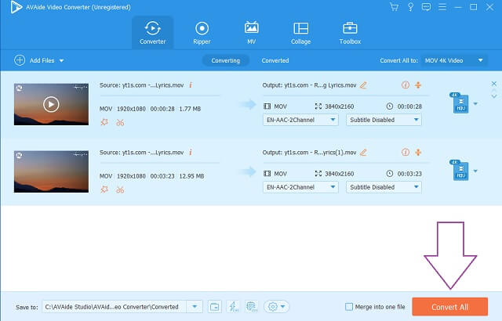Open audio track dropdown for 00:03:23 video

point(300,187)
